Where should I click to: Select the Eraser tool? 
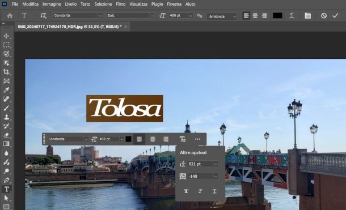[x=6, y=135]
